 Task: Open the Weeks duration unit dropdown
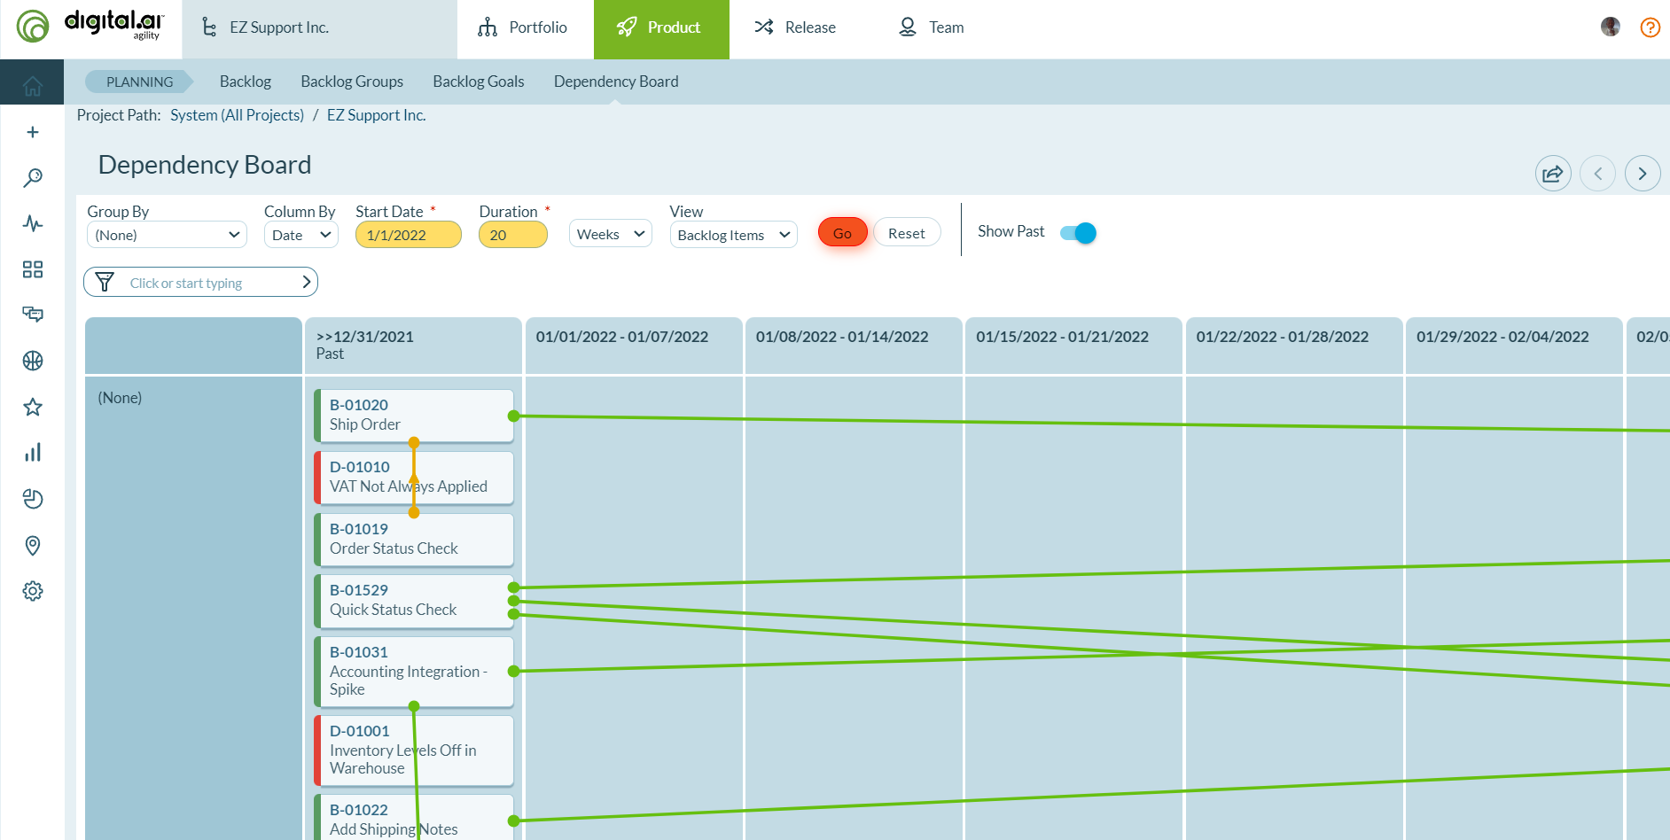pyautogui.click(x=611, y=234)
